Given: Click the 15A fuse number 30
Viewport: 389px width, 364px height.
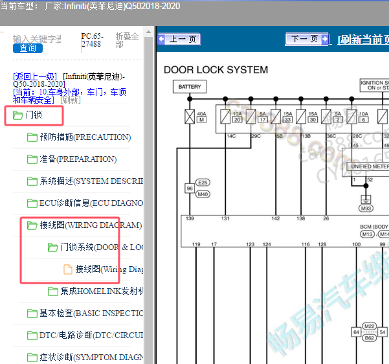Looking at the screenshot, I should 313,120.
